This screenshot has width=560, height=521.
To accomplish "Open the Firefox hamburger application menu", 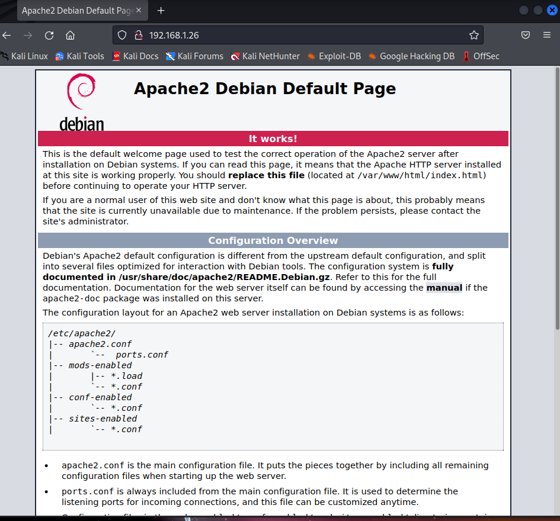I will (x=547, y=35).
